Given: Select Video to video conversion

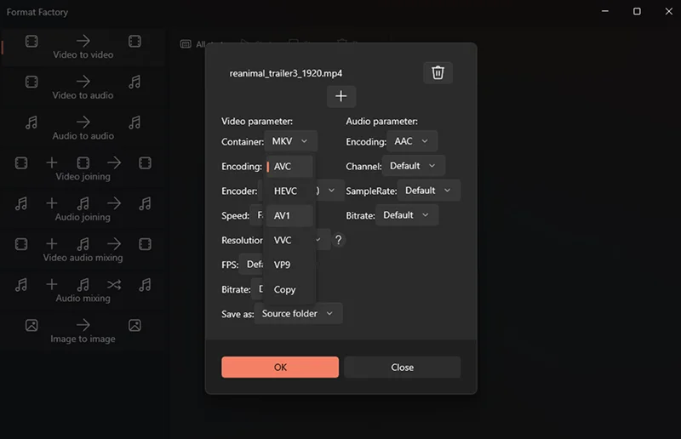Looking at the screenshot, I should (83, 48).
